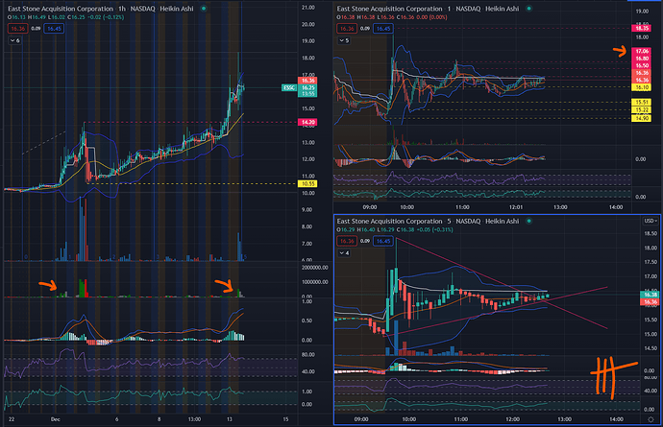
Task: Click the market status dot on 5-minute chart
Action: 529,221
